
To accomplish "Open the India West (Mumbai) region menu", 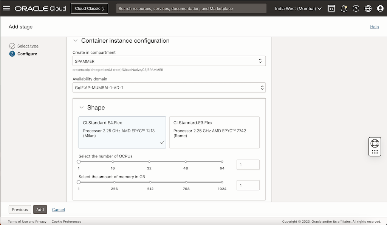I will pyautogui.click(x=298, y=8).
